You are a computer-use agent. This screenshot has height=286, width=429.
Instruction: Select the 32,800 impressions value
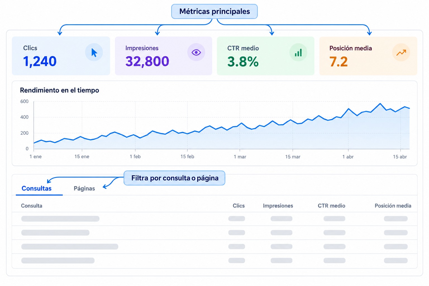[147, 61]
